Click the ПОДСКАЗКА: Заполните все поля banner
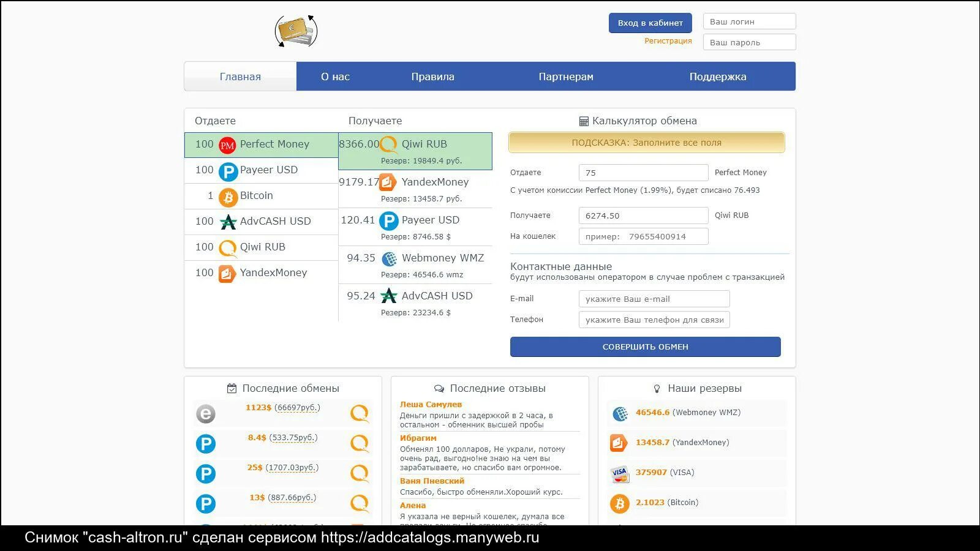Screen dimensions: 980x551 click(646, 143)
